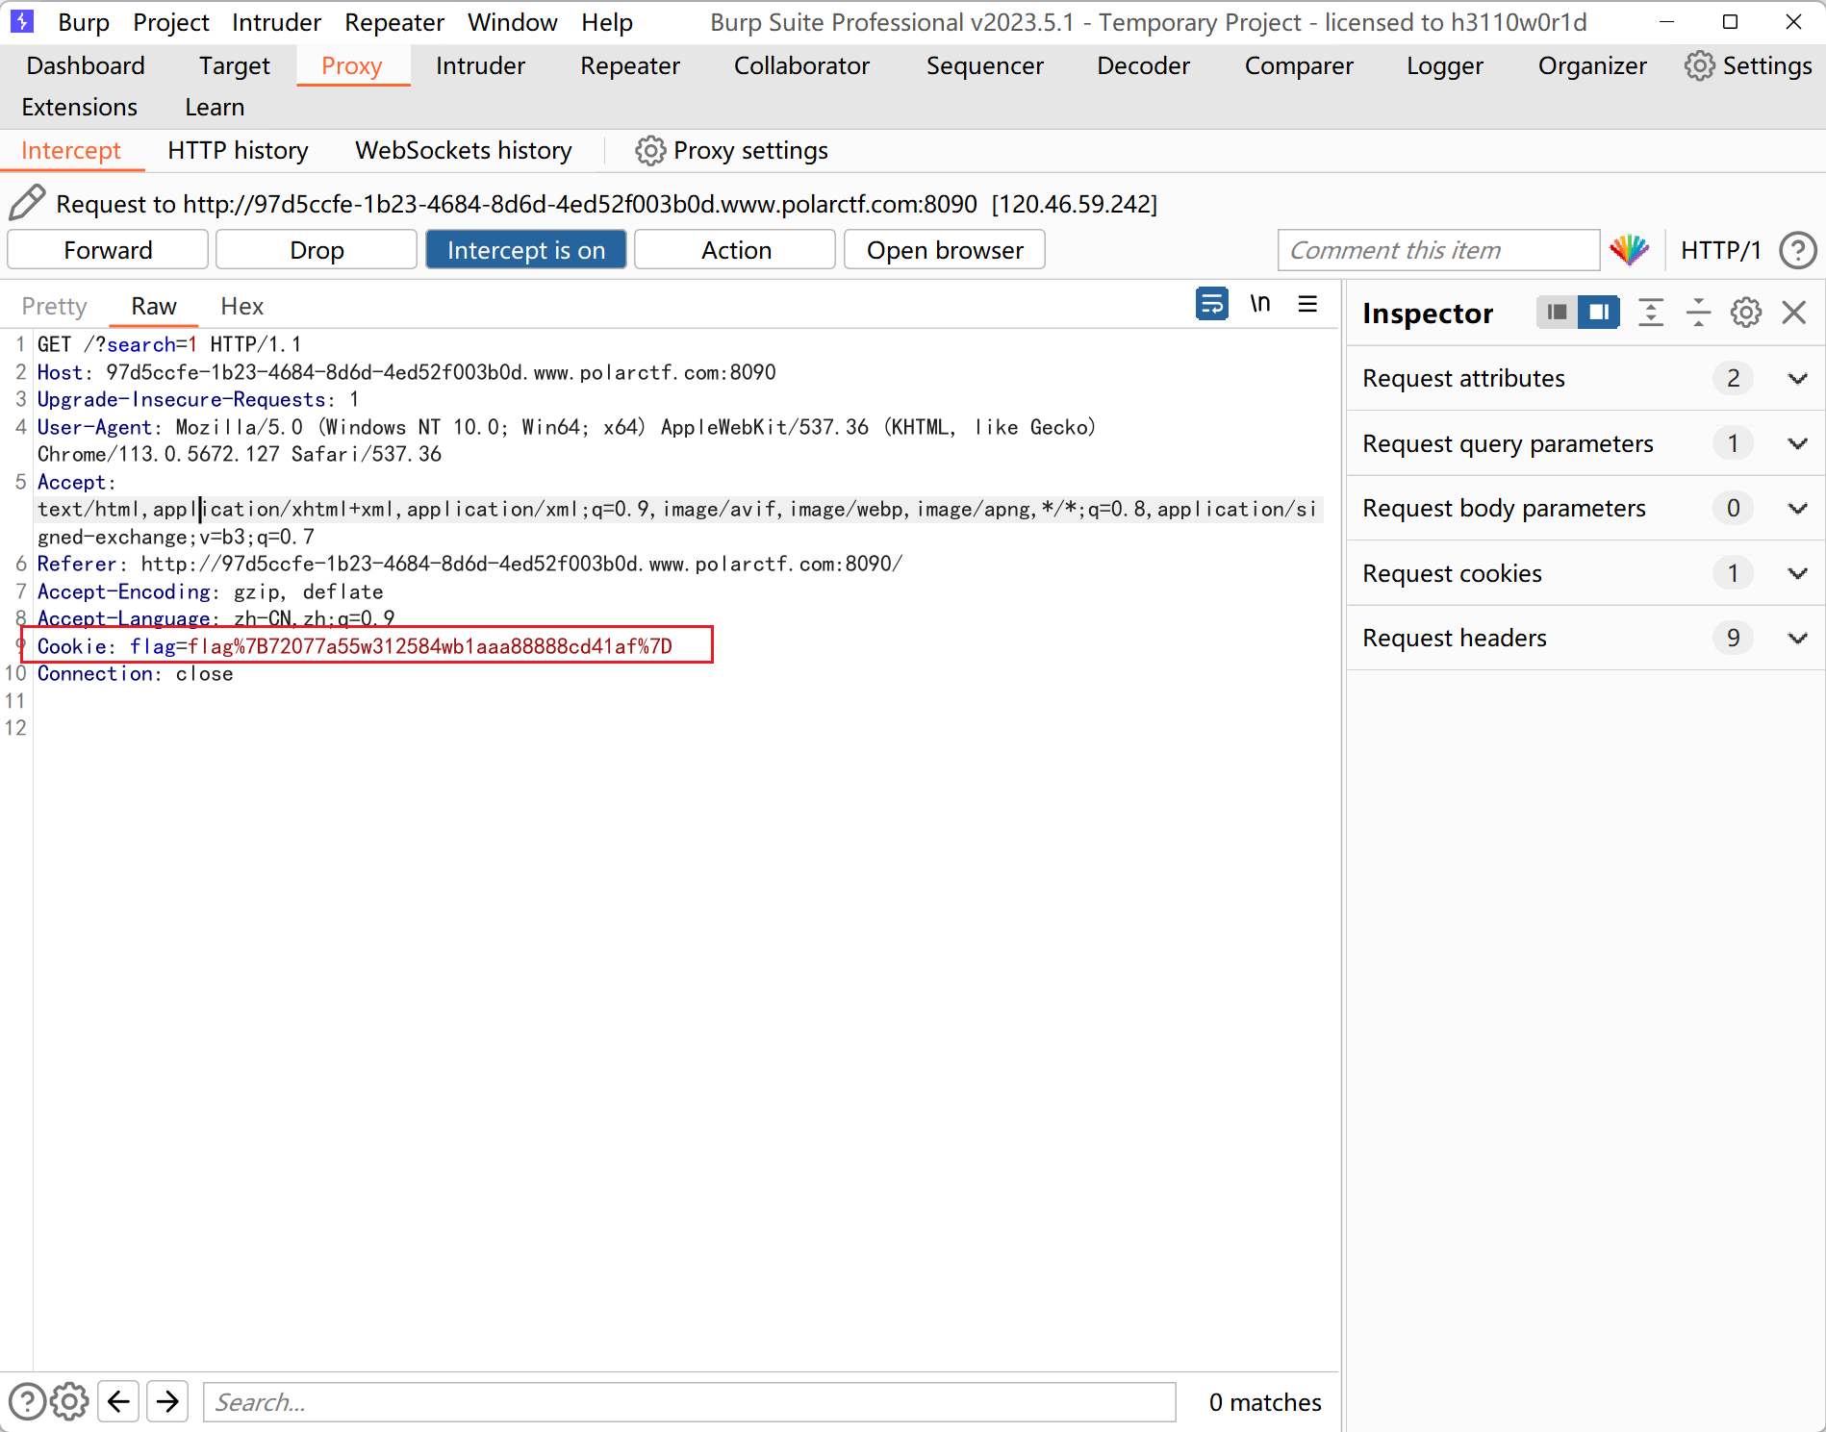Collapse all Inspector sections icon
Viewport: 1826px width, 1432px height.
click(x=1698, y=313)
